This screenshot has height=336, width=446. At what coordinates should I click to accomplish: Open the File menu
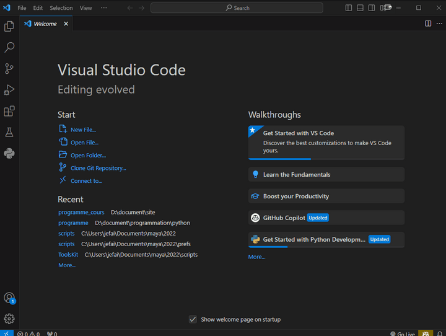point(22,8)
